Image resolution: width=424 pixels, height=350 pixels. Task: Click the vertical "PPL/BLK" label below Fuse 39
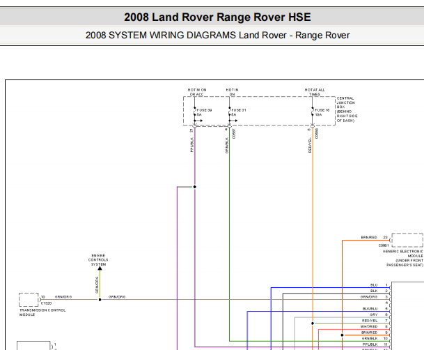click(x=192, y=145)
